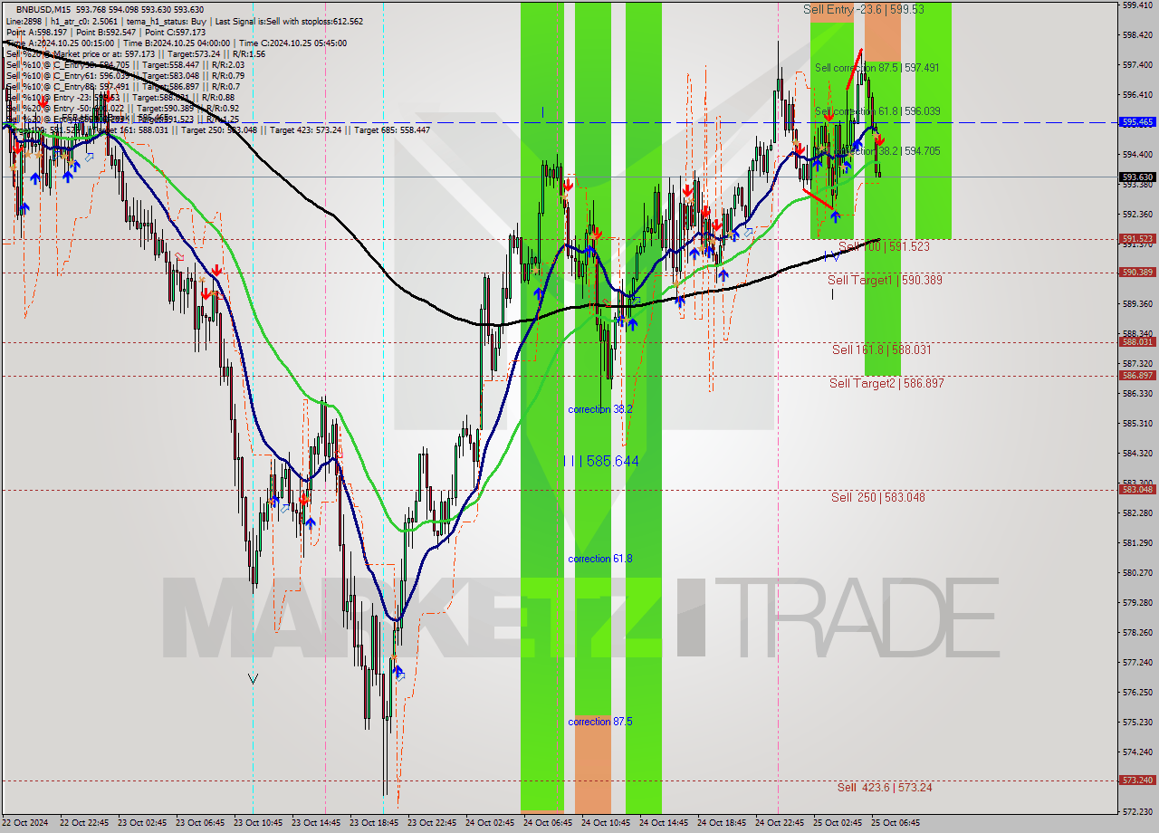Click 'Sell correction 38.2 | 594.705' label
Viewport: 1159px width, 833px height.
pos(876,151)
